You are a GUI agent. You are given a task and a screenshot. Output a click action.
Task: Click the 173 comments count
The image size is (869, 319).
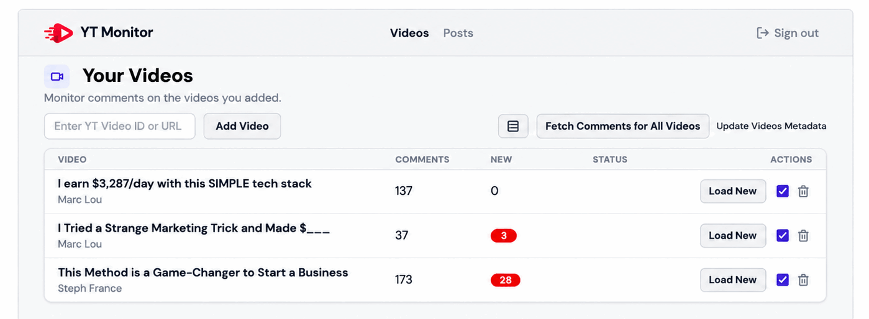point(404,280)
